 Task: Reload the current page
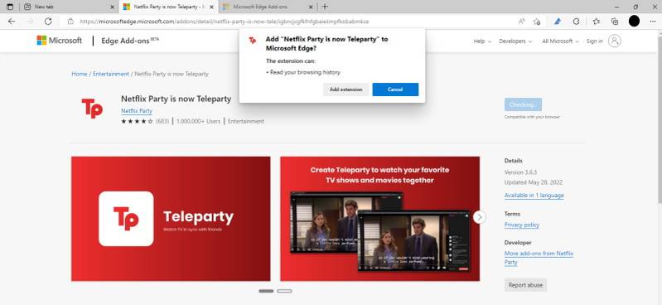(x=48, y=21)
